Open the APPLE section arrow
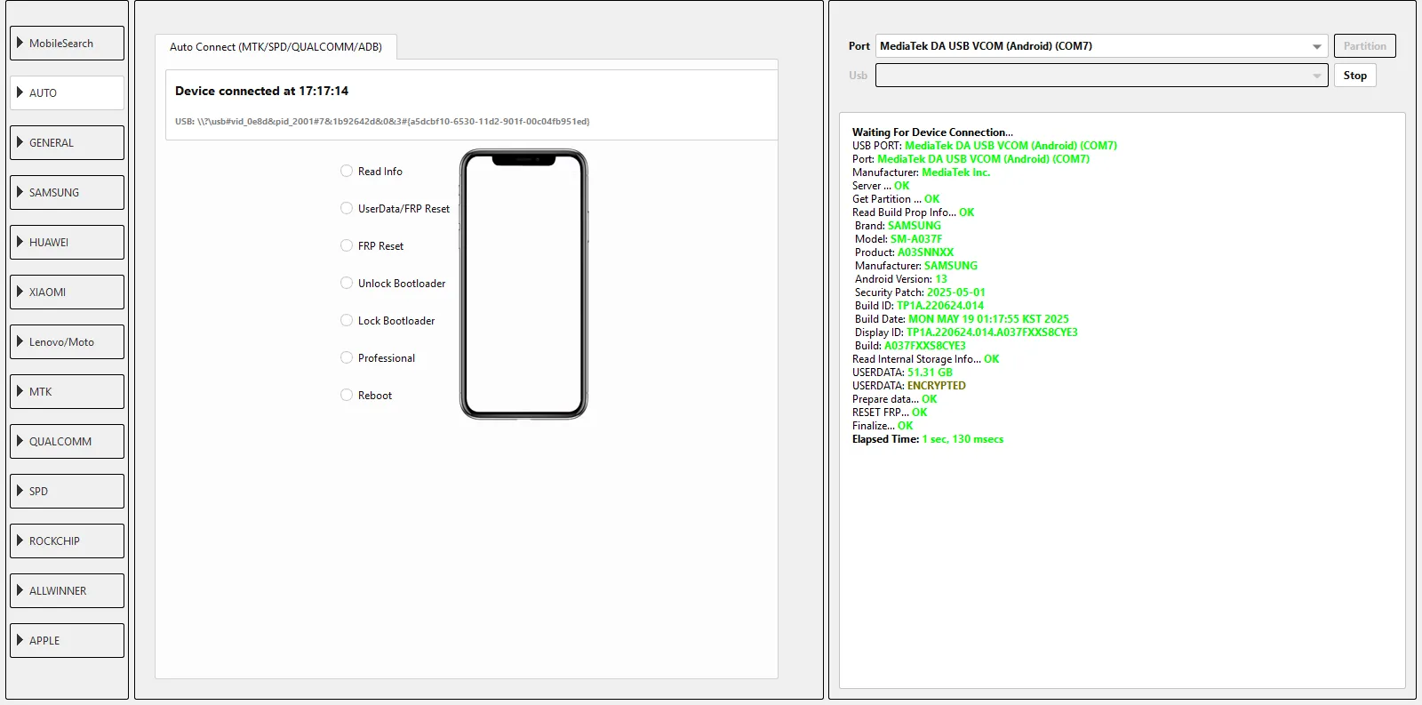 pos(20,640)
